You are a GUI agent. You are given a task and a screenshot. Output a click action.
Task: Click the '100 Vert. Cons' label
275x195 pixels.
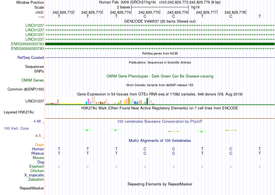click(16, 128)
